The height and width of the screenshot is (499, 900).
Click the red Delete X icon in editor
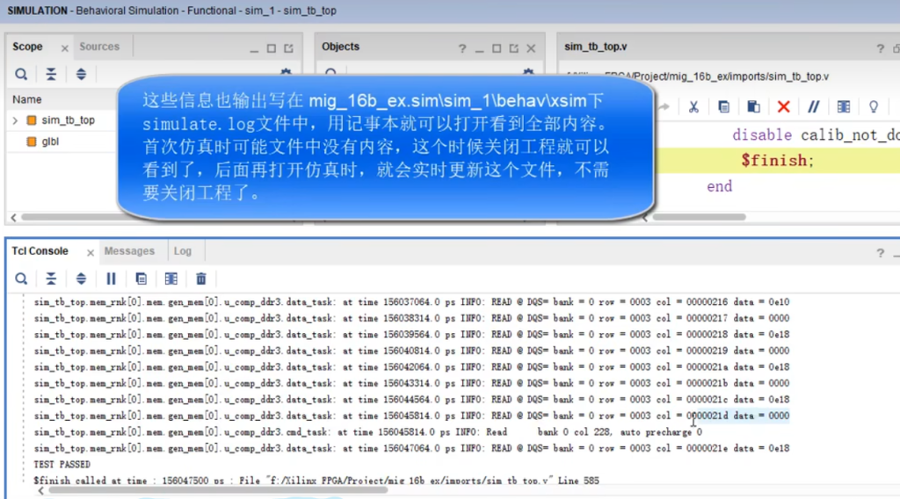(783, 106)
